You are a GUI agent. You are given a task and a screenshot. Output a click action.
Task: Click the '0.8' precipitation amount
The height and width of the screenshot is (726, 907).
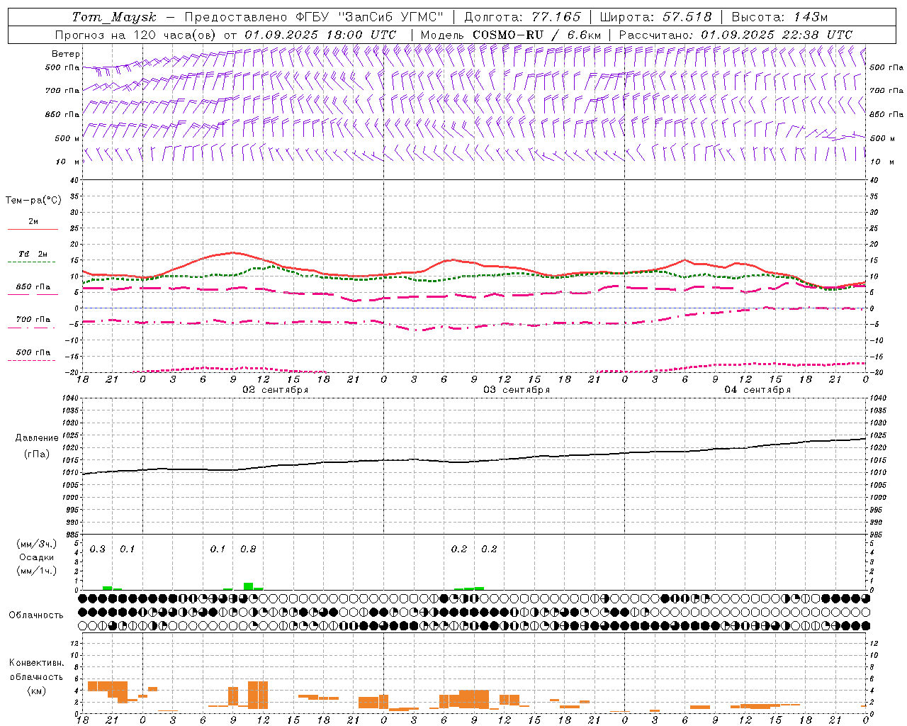pyautogui.click(x=248, y=549)
